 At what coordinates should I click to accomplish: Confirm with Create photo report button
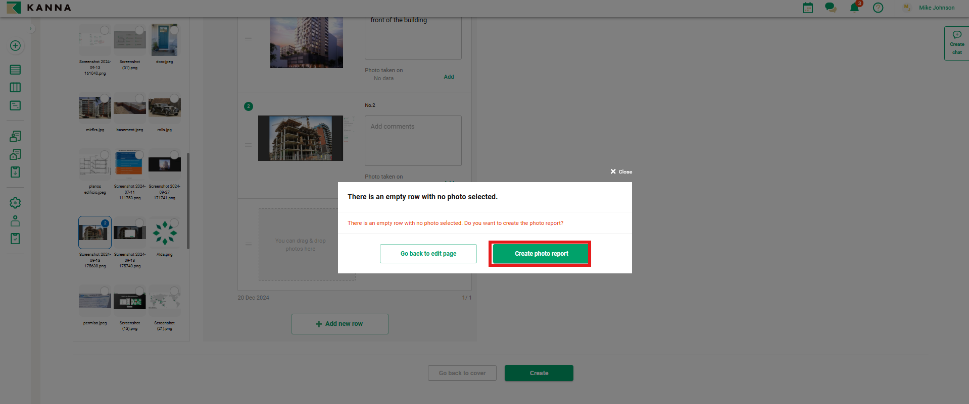540,254
